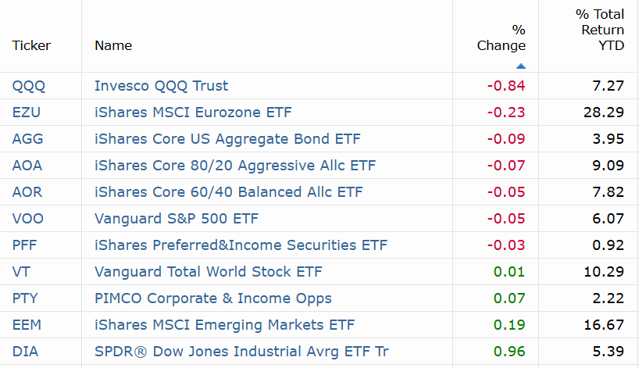This screenshot has width=639, height=368.
Task: Open iShares Core US Aggregate Bond ETF
Action: pyautogui.click(x=227, y=139)
